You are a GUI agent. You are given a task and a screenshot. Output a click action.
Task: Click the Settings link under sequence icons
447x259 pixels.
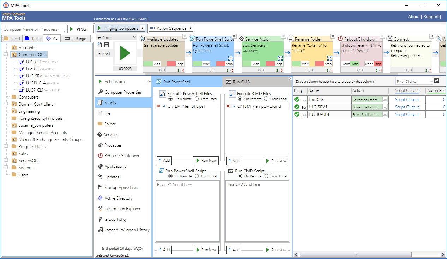(102, 53)
